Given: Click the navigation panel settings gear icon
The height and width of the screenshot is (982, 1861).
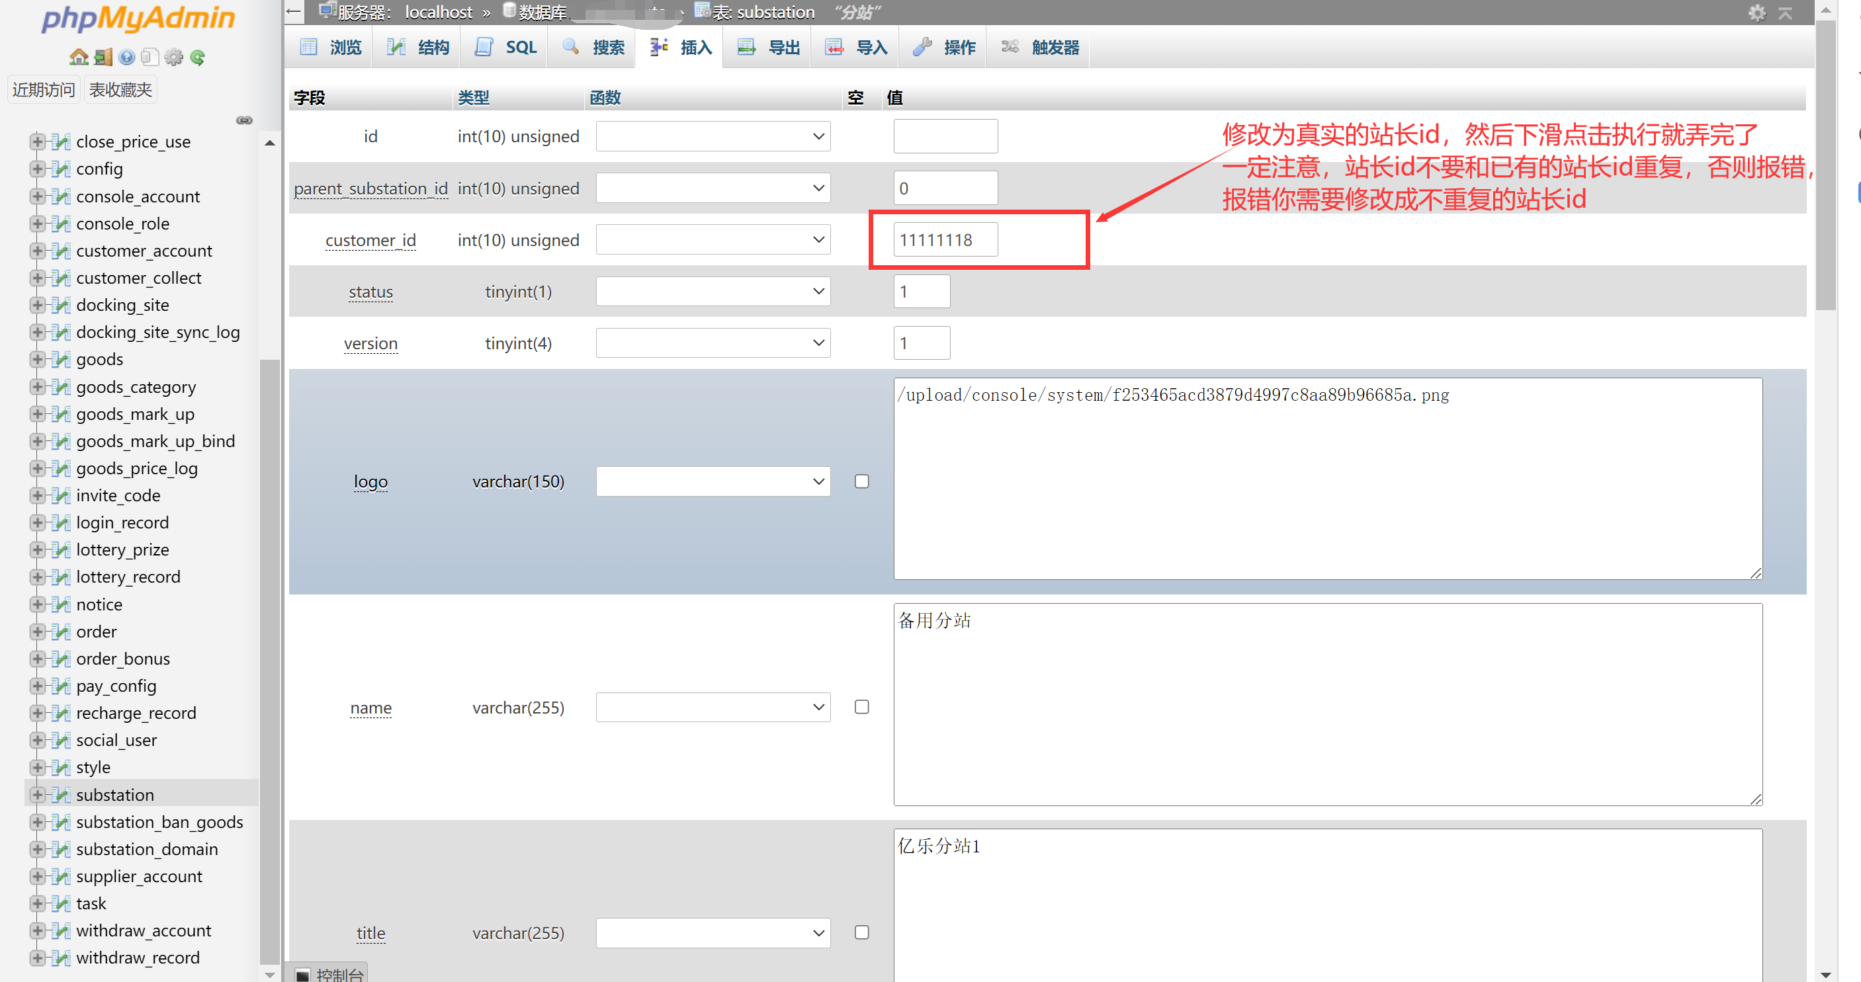Looking at the screenshot, I should tap(173, 57).
